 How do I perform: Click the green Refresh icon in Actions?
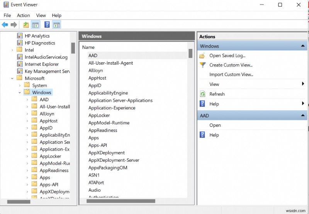click(202, 94)
